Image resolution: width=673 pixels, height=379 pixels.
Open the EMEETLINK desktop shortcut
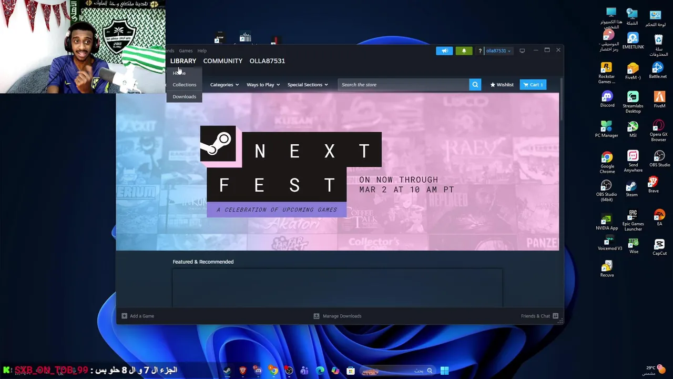click(x=633, y=41)
